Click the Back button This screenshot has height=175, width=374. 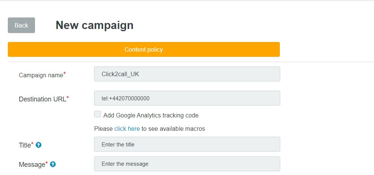tap(22, 25)
